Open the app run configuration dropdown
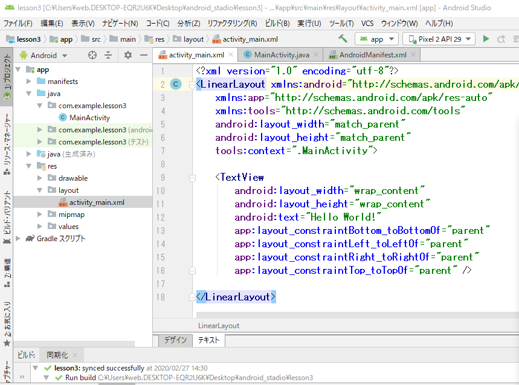 pos(376,39)
